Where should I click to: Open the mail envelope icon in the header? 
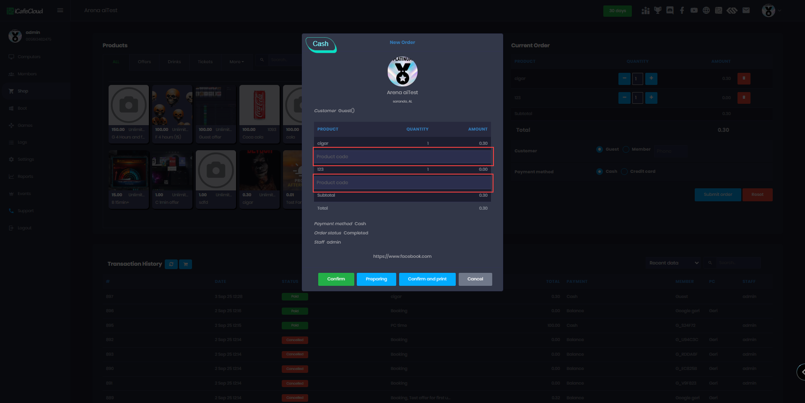746,10
